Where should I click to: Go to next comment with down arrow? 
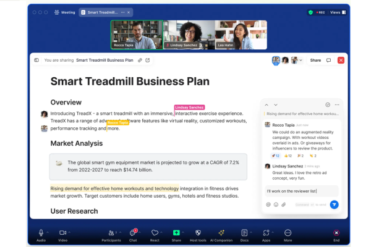276,105
